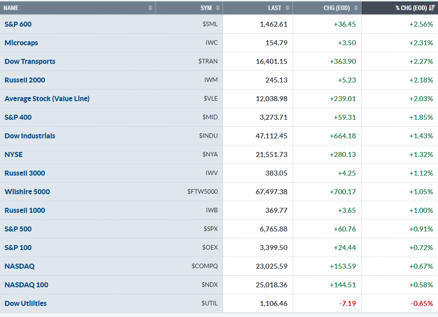Click last value 67,497.38
438x317 pixels.
[x=271, y=192]
